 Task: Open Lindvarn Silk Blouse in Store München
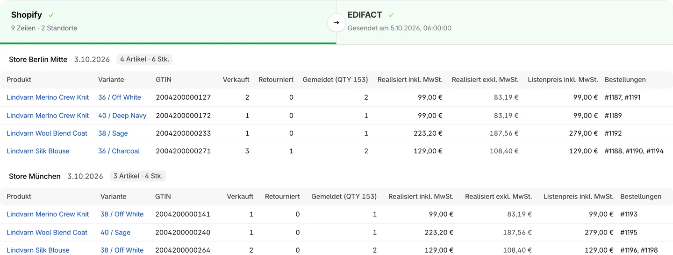(38, 250)
